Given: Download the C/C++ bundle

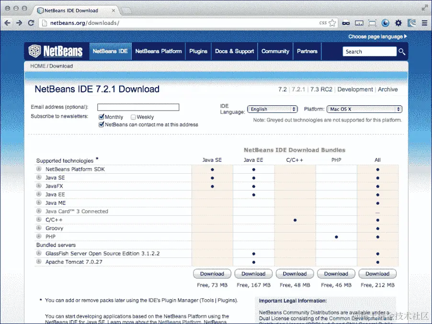Looking at the screenshot, I should (295, 274).
